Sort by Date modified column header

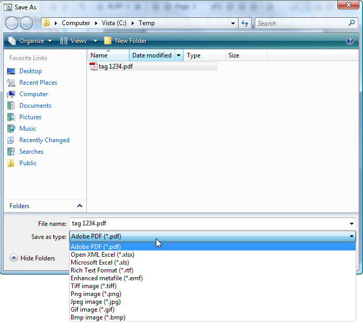pyautogui.click(x=152, y=55)
